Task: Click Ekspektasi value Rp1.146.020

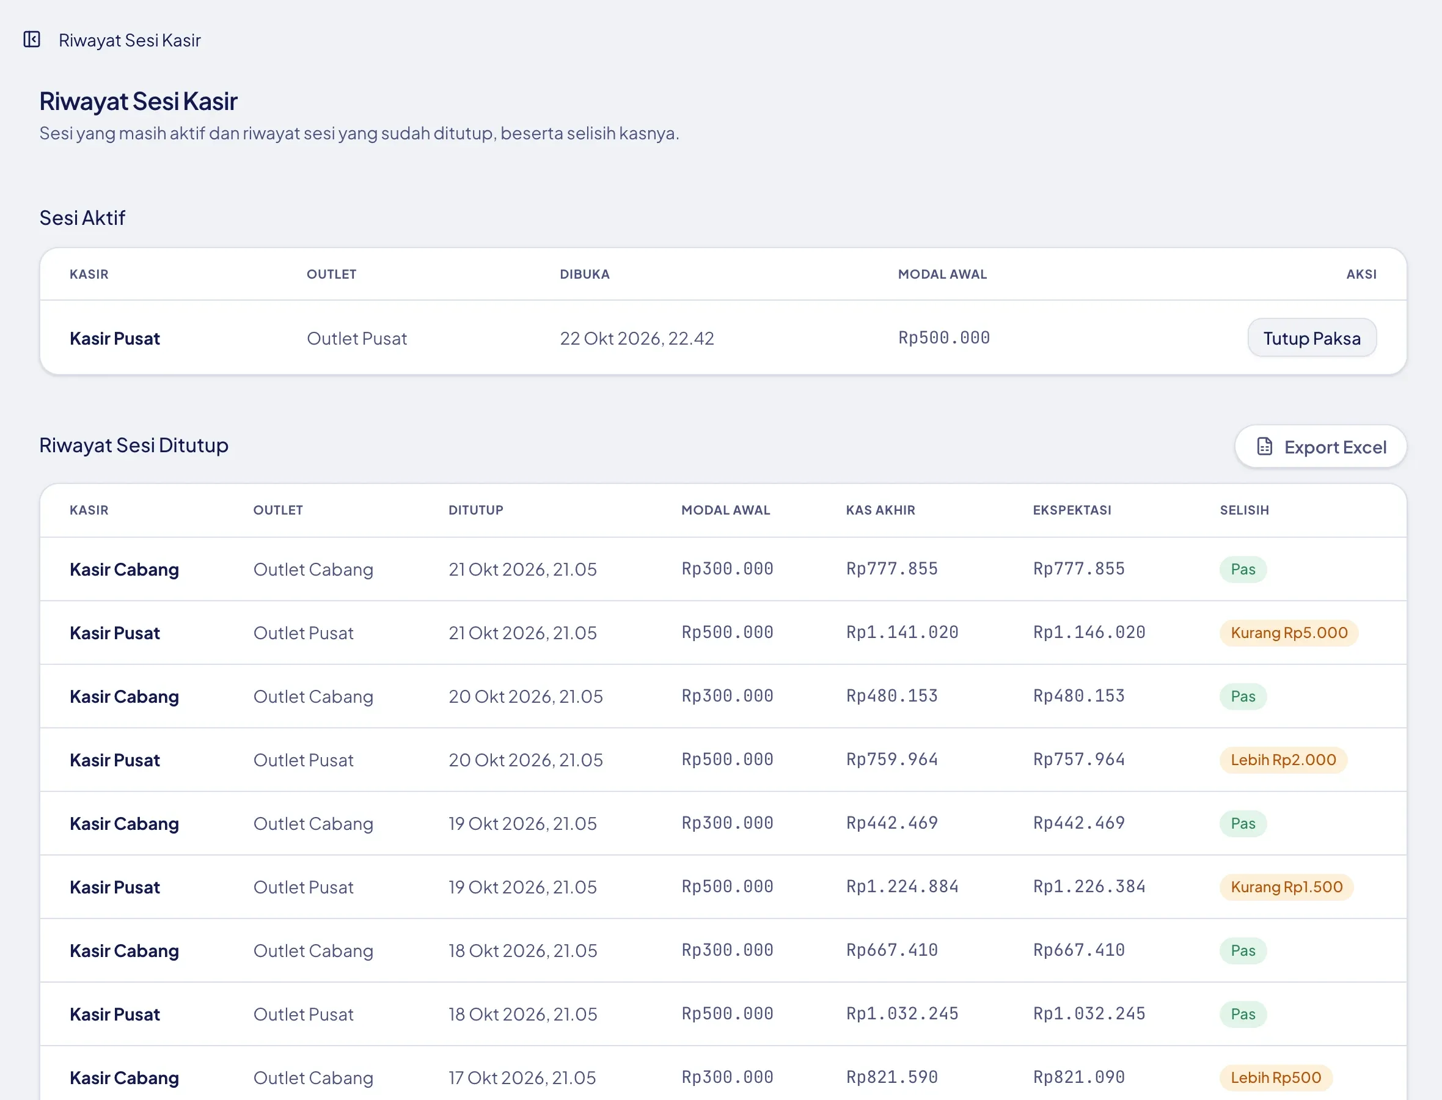Action: point(1089,632)
